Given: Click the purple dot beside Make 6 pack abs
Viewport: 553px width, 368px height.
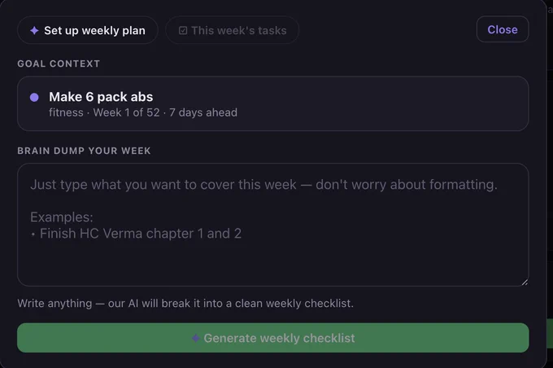Looking at the screenshot, I should [x=34, y=98].
